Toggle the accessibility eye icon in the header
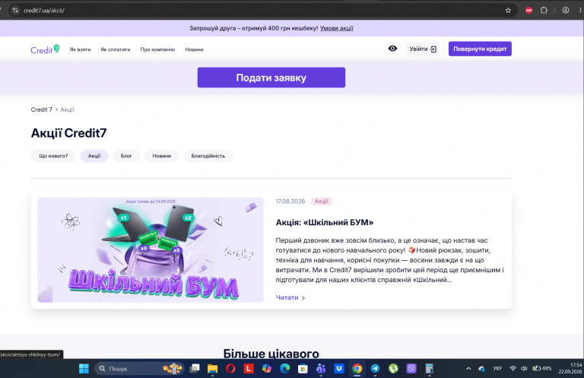 (x=392, y=49)
